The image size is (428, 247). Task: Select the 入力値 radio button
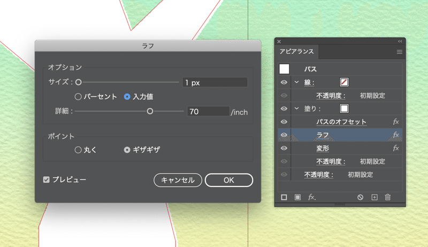tap(127, 96)
